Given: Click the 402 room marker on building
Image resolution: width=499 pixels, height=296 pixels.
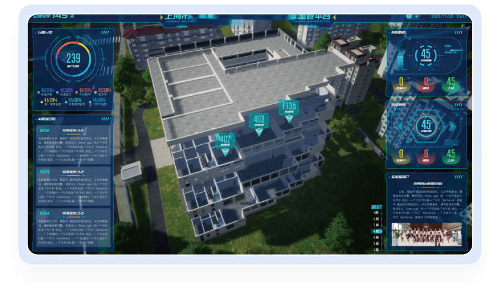Looking at the screenshot, I should (225, 141).
